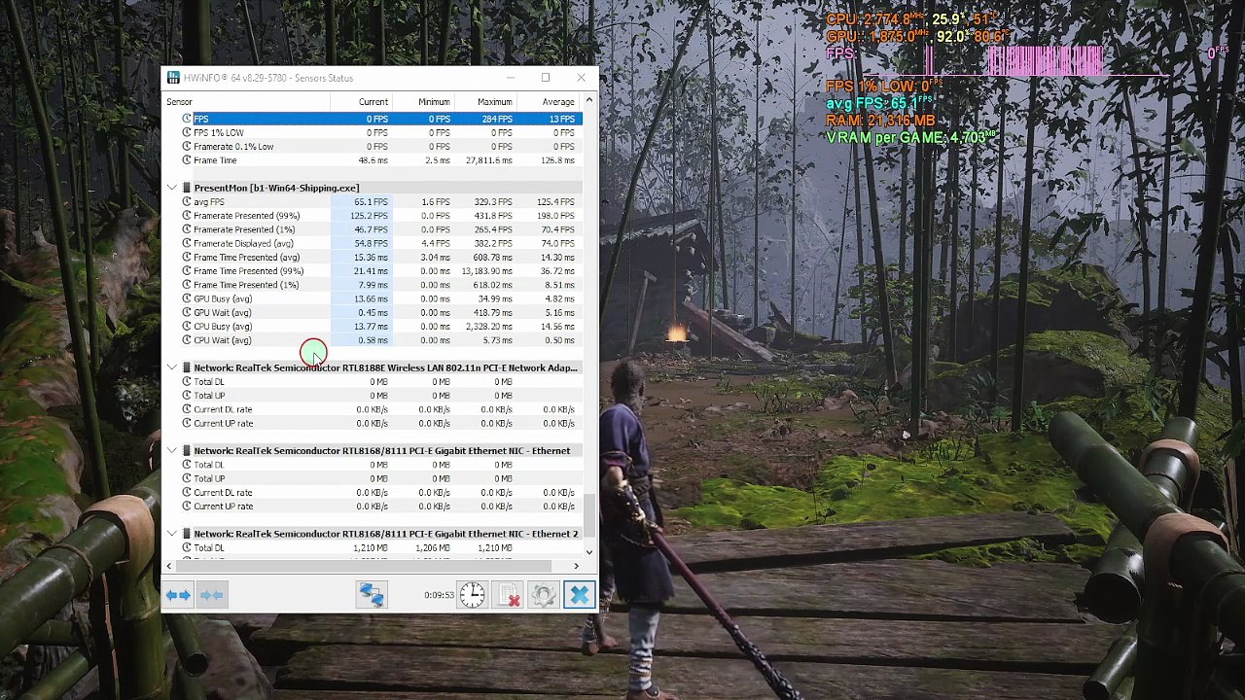Viewport: 1245px width, 700px height.
Task: Select the Framerate 0.1% Low row
Action: pyautogui.click(x=380, y=147)
